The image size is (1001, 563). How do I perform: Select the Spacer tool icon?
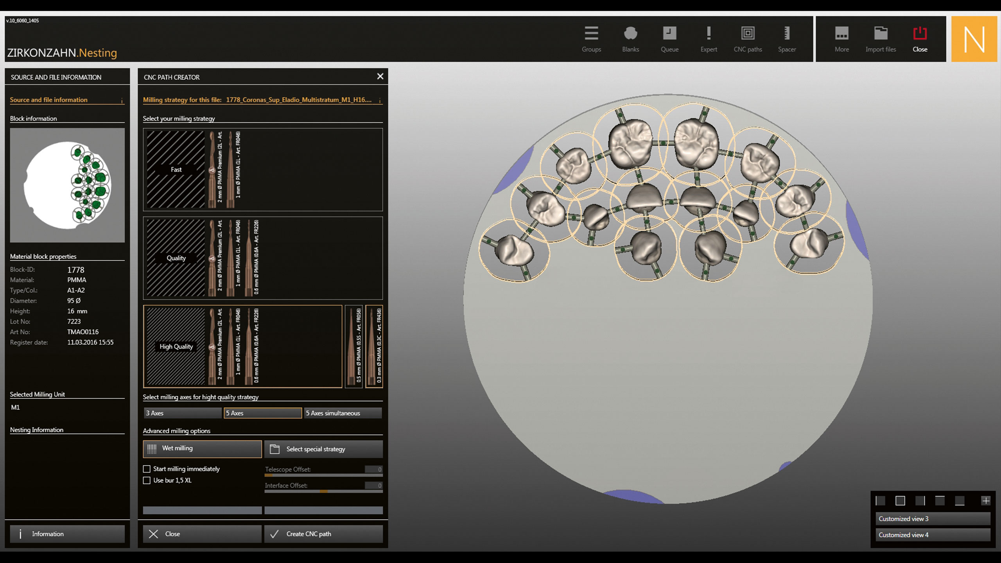787,34
